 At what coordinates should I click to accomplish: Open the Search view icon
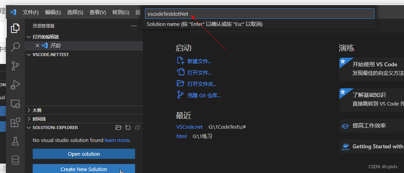(x=15, y=47)
